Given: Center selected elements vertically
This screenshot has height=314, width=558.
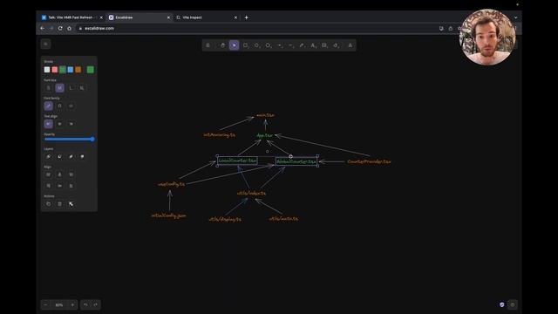Looking at the screenshot, I should [60, 186].
